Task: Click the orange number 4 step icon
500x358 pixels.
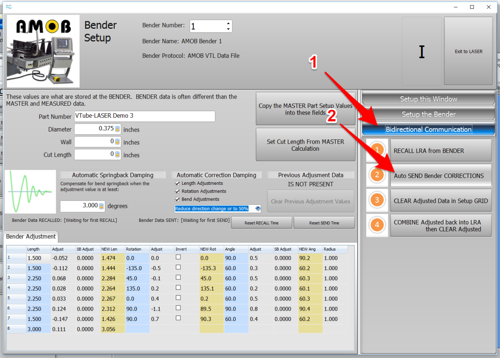Action: [x=377, y=225]
